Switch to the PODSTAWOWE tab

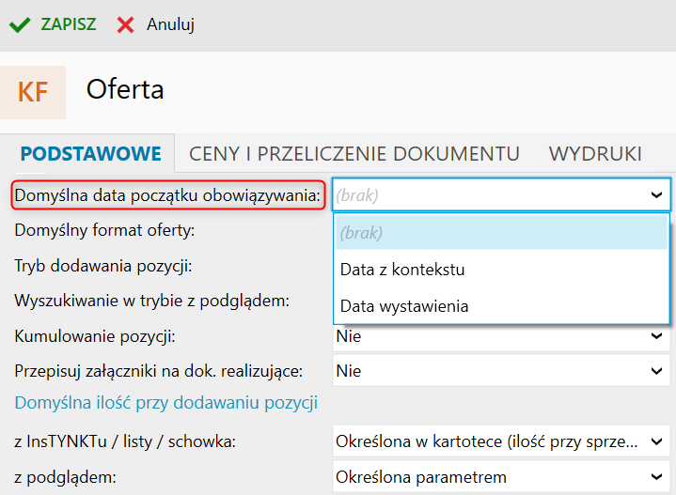coord(91,154)
